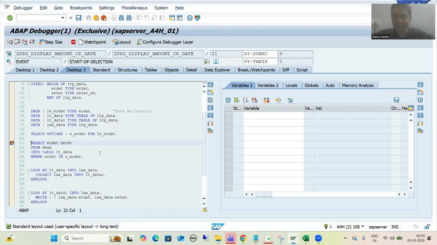The width and height of the screenshot is (437, 245).
Task: Open the Script tab
Action: 302,70
